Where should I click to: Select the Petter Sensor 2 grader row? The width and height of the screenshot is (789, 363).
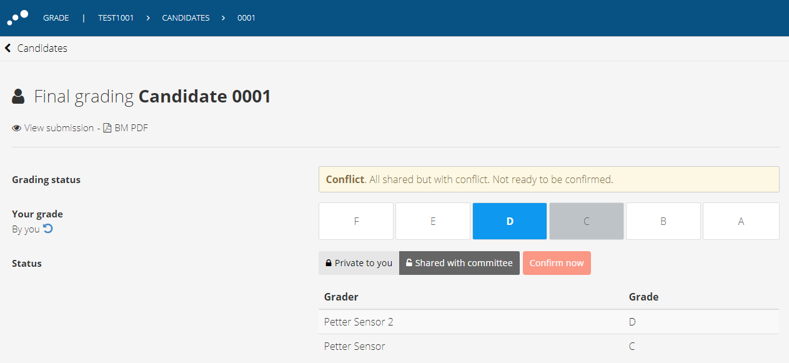coord(548,322)
